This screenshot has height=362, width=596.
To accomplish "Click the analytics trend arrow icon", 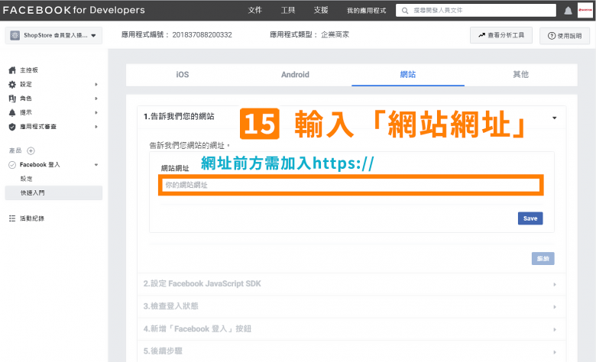I will [481, 35].
